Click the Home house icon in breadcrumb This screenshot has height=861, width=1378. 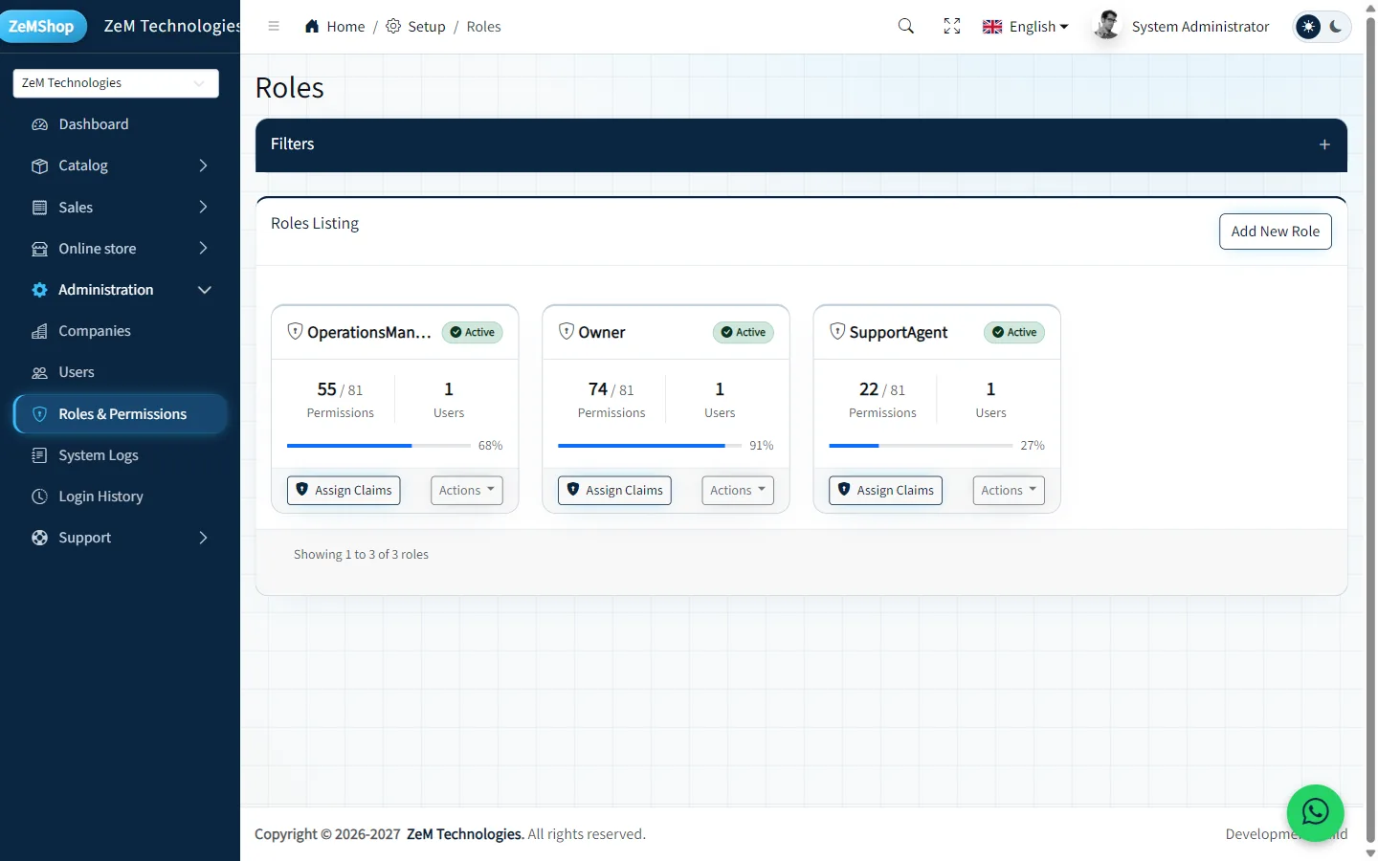(312, 26)
